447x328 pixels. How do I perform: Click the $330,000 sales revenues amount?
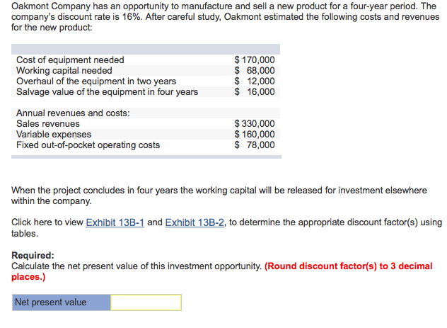pyautogui.click(x=255, y=123)
